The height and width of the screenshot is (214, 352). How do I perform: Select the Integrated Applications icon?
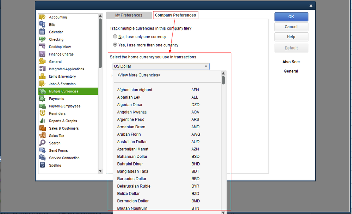(42, 69)
